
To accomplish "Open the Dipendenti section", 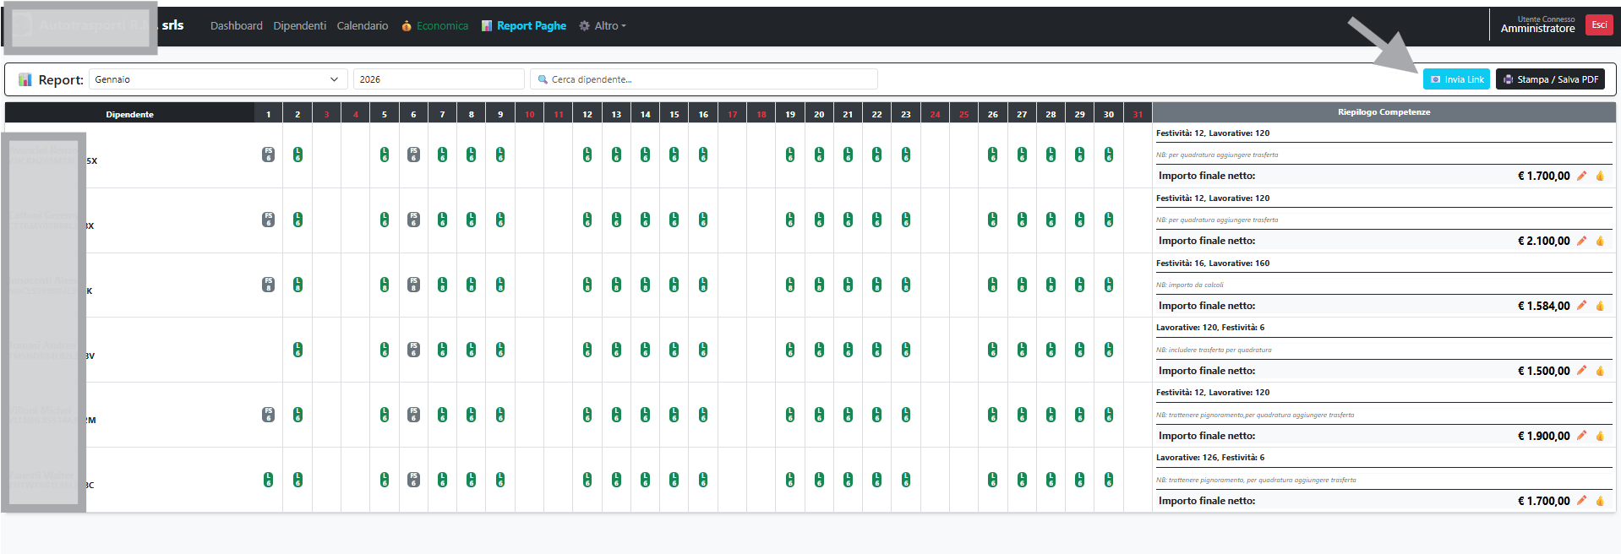I will click(299, 26).
